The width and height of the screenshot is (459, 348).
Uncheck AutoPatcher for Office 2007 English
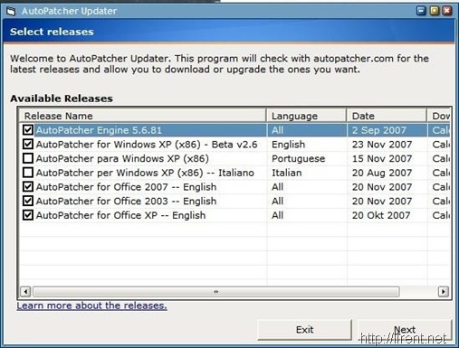28,186
